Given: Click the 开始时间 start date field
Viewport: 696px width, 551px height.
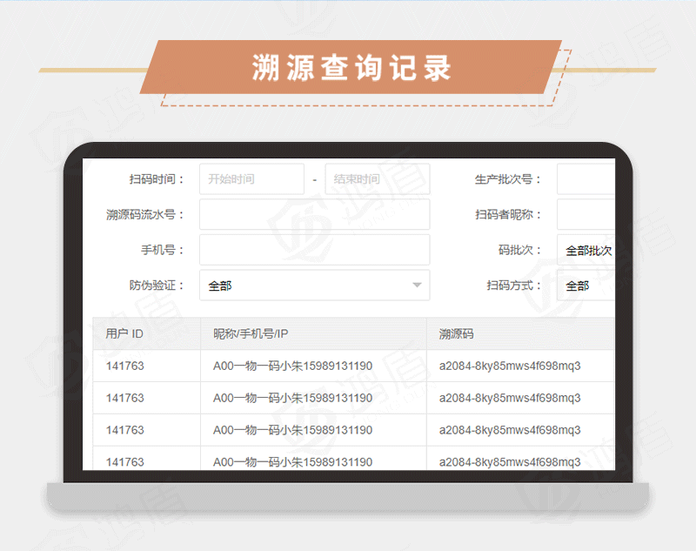Looking at the screenshot, I should pos(251,179).
